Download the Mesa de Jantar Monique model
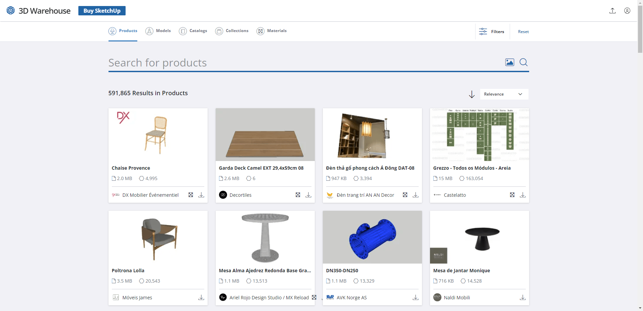The height and width of the screenshot is (311, 643). (523, 297)
